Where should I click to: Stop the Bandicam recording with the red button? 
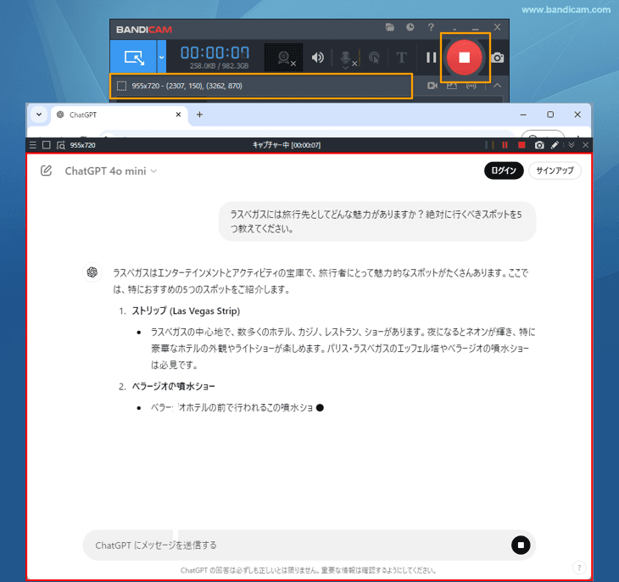[x=465, y=58]
